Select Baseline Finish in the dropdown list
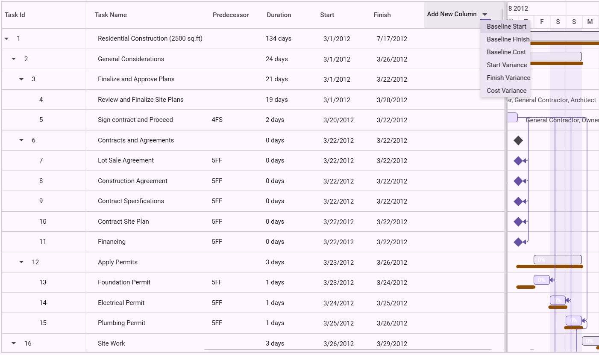The width and height of the screenshot is (599, 355). (506, 39)
